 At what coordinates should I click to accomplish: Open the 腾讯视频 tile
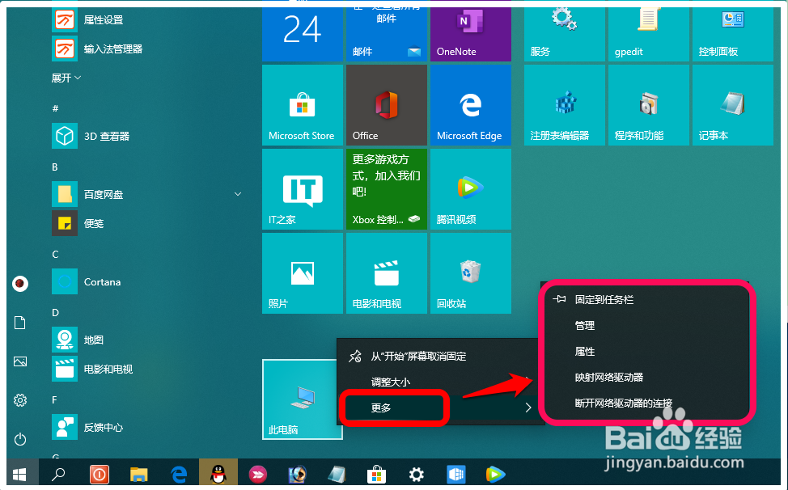point(470,189)
